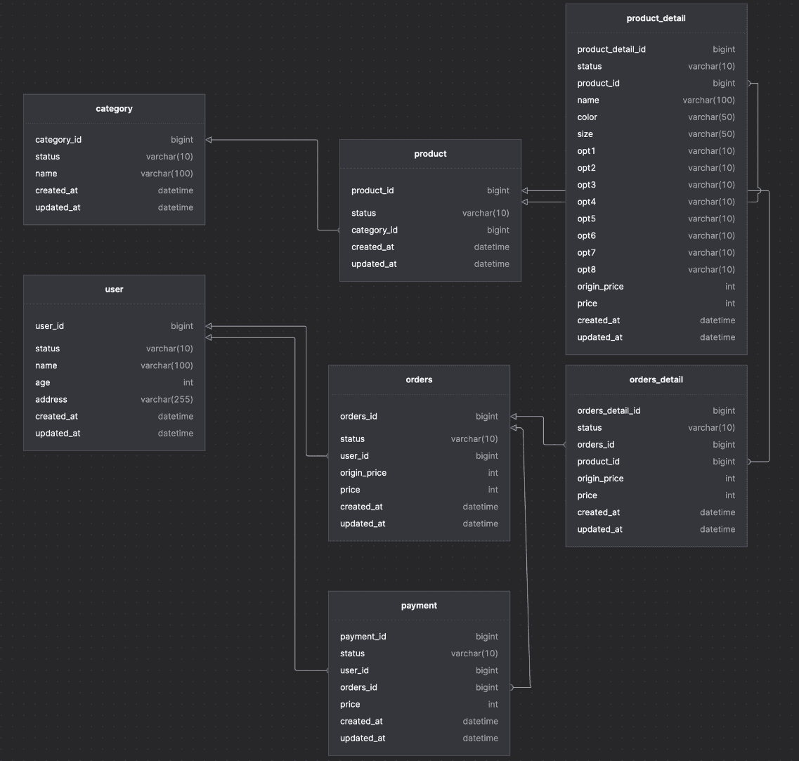Click the product table title

point(430,154)
